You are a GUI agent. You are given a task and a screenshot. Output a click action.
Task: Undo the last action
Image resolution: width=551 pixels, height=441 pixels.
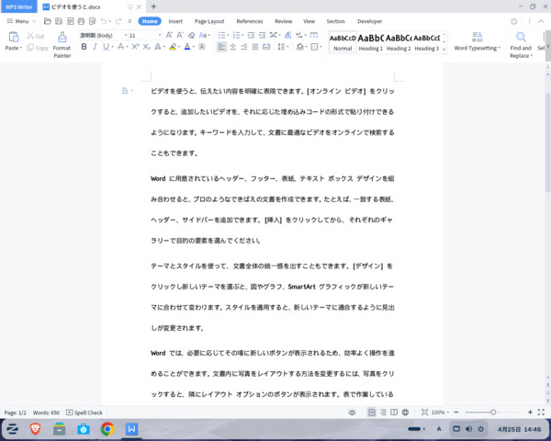click(x=104, y=21)
